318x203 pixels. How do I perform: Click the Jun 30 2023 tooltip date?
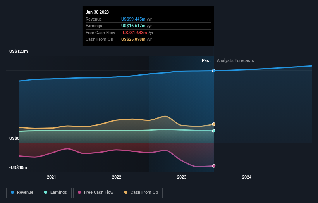(97, 12)
